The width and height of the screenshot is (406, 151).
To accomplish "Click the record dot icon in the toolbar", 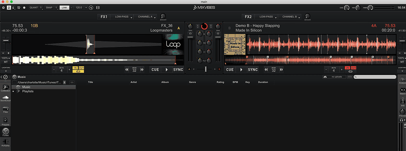I will pyautogui.click(x=24, y=8).
